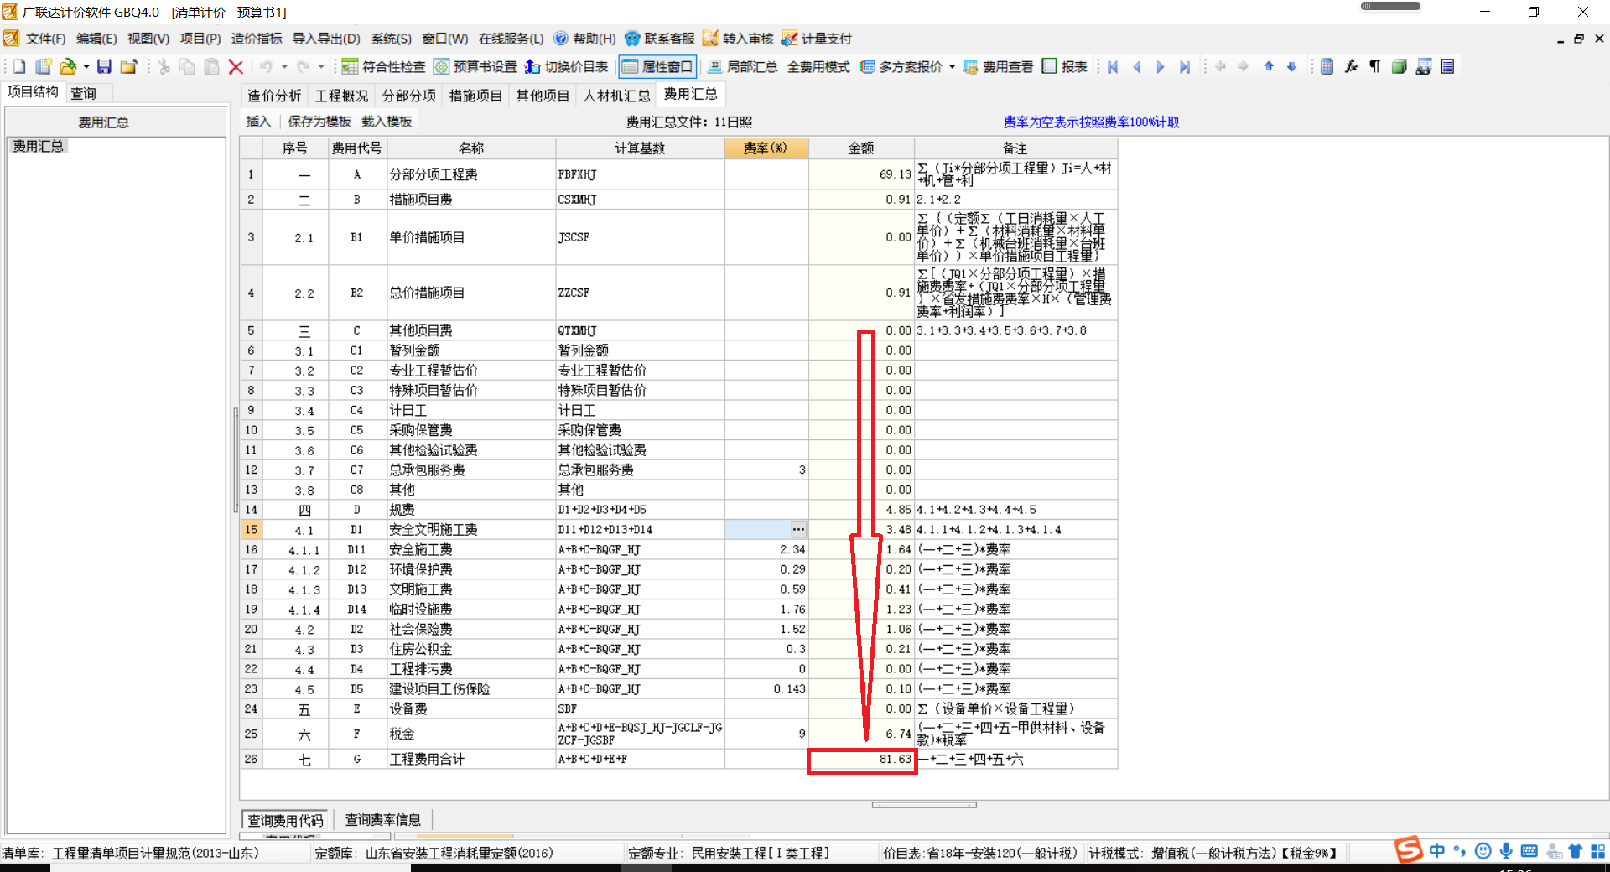Open the calculator icon
Screen dimensions: 1610x872
pos(1327,66)
